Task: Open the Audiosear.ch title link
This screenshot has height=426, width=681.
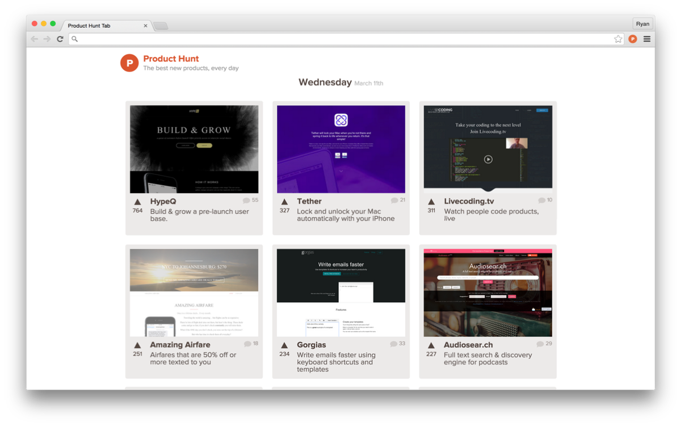Action: 468,345
